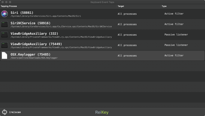This screenshot has width=205, height=116.
Task: Click the (re)scan button label
Action: pyautogui.click(x=15, y=112)
